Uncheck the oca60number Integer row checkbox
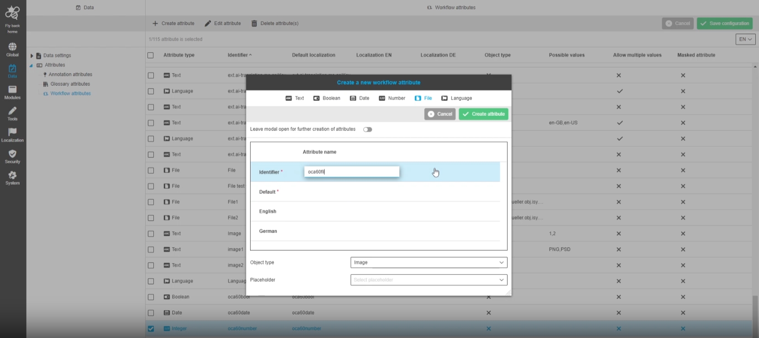 (151, 328)
